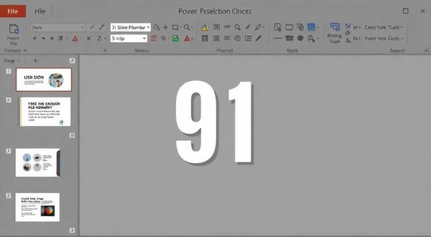The width and height of the screenshot is (431, 237).
Task: Select the eyedropper icon next to the checkmark
Action: point(102,27)
